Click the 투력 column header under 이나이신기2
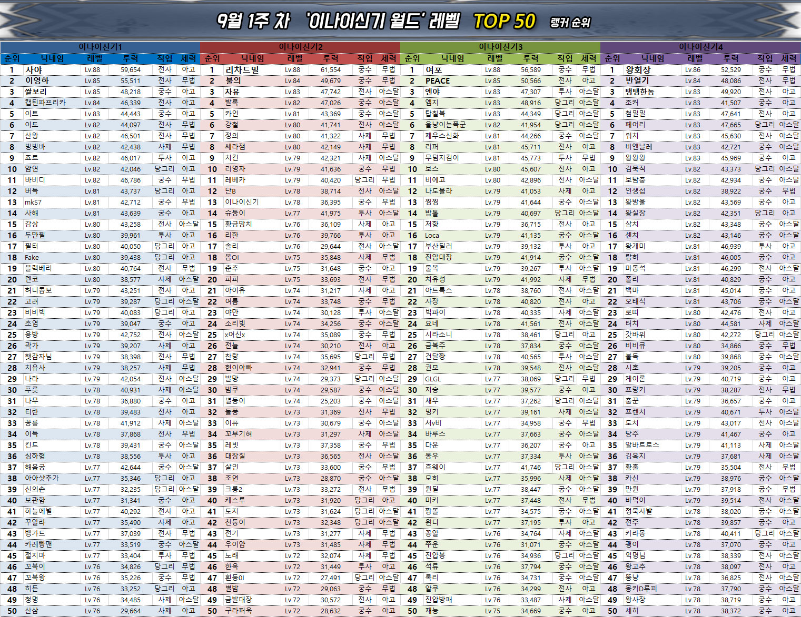 [331, 58]
